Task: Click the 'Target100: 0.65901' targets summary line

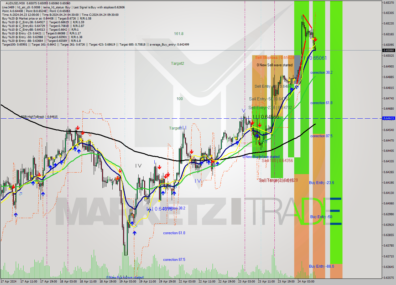Action: point(95,44)
